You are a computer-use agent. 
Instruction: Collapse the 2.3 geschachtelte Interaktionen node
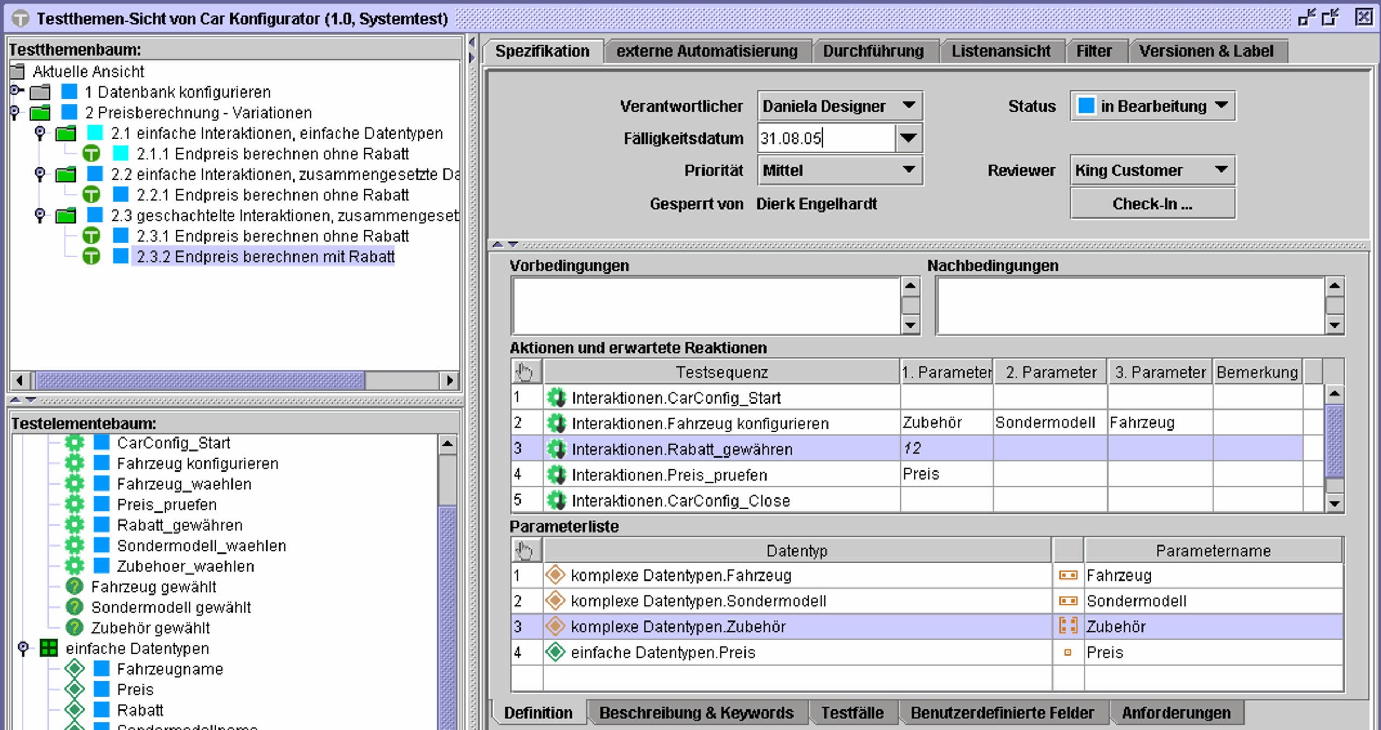pyautogui.click(x=40, y=215)
